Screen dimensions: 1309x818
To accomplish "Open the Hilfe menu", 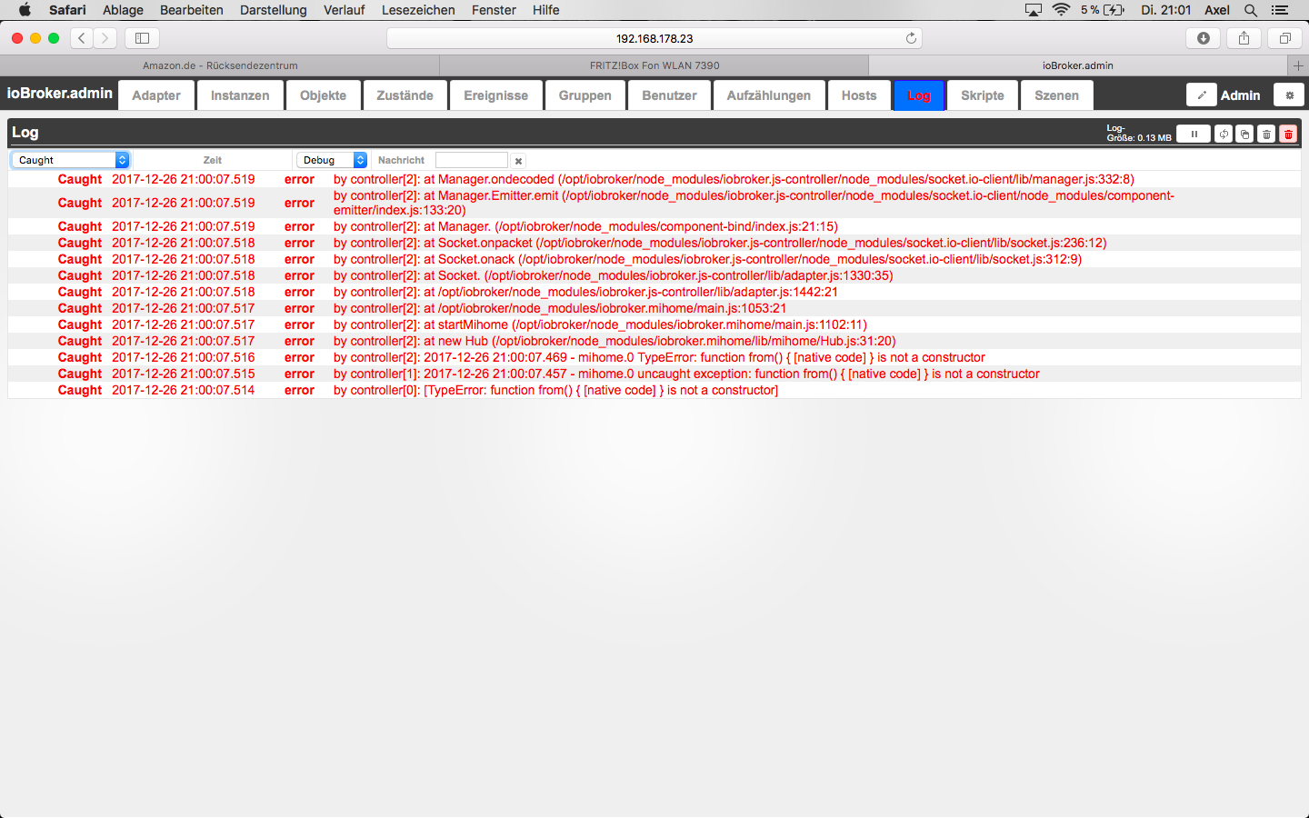I will 546,10.
